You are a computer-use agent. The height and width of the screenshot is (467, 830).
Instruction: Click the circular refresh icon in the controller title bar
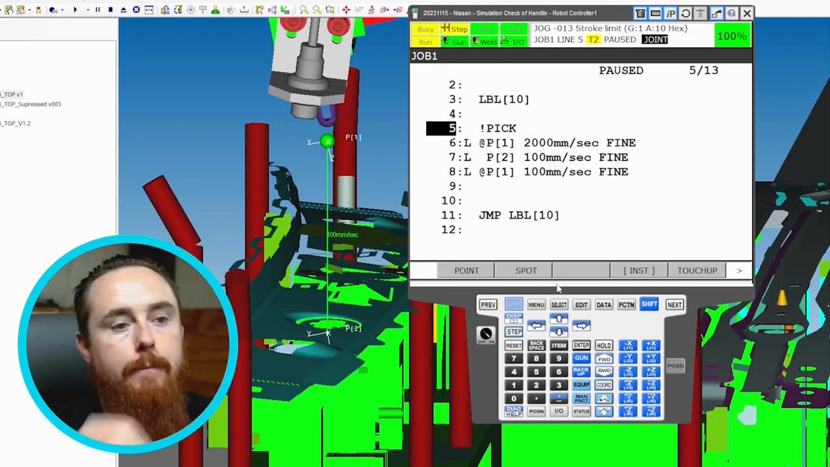click(x=685, y=13)
